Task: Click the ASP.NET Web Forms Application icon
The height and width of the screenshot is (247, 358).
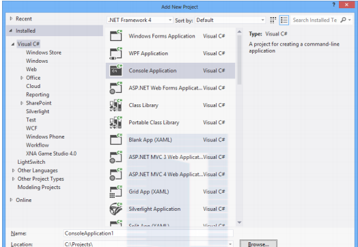Action: click(x=116, y=88)
